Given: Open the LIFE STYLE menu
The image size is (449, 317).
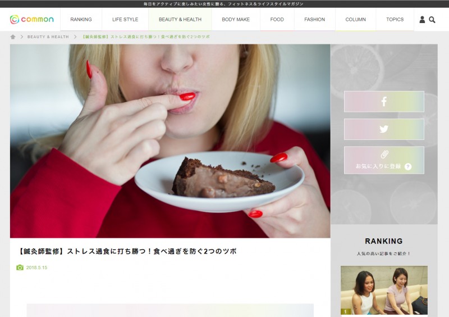Looking at the screenshot, I should (x=125, y=20).
